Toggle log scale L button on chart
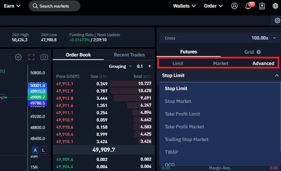The image size is (281, 171). click(x=43, y=150)
